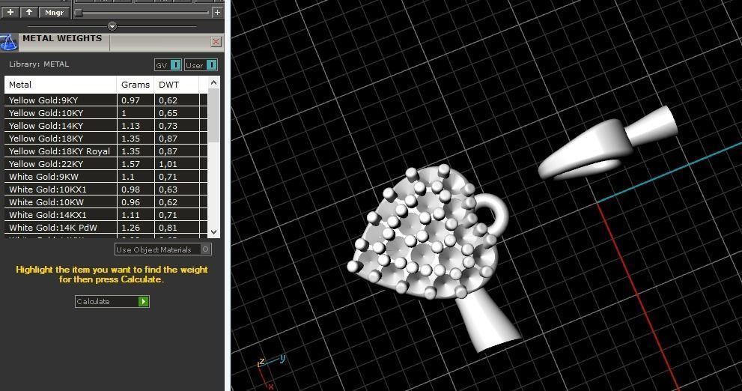Image resolution: width=742 pixels, height=391 pixels.
Task: Select the Yellow Gold:10KY row
Action: coord(106,112)
